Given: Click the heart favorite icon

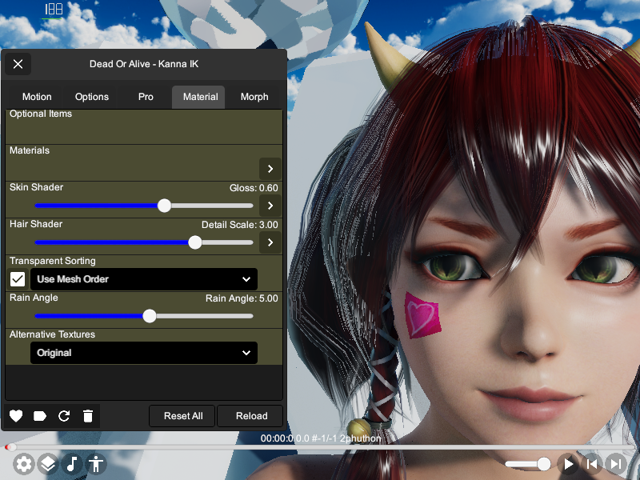Looking at the screenshot, I should [x=16, y=416].
